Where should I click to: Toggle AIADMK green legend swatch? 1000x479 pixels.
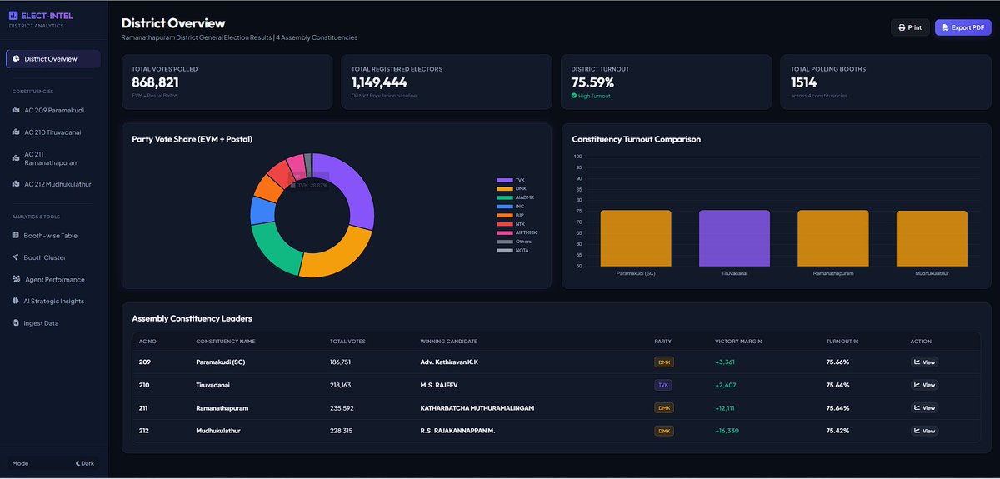point(504,197)
